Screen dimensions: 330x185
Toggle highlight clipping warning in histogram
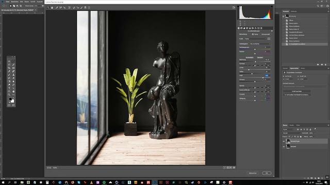click(x=272, y=7)
